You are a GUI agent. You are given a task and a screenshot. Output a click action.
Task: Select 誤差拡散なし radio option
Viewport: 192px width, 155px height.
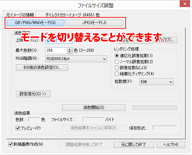click(x=117, y=67)
